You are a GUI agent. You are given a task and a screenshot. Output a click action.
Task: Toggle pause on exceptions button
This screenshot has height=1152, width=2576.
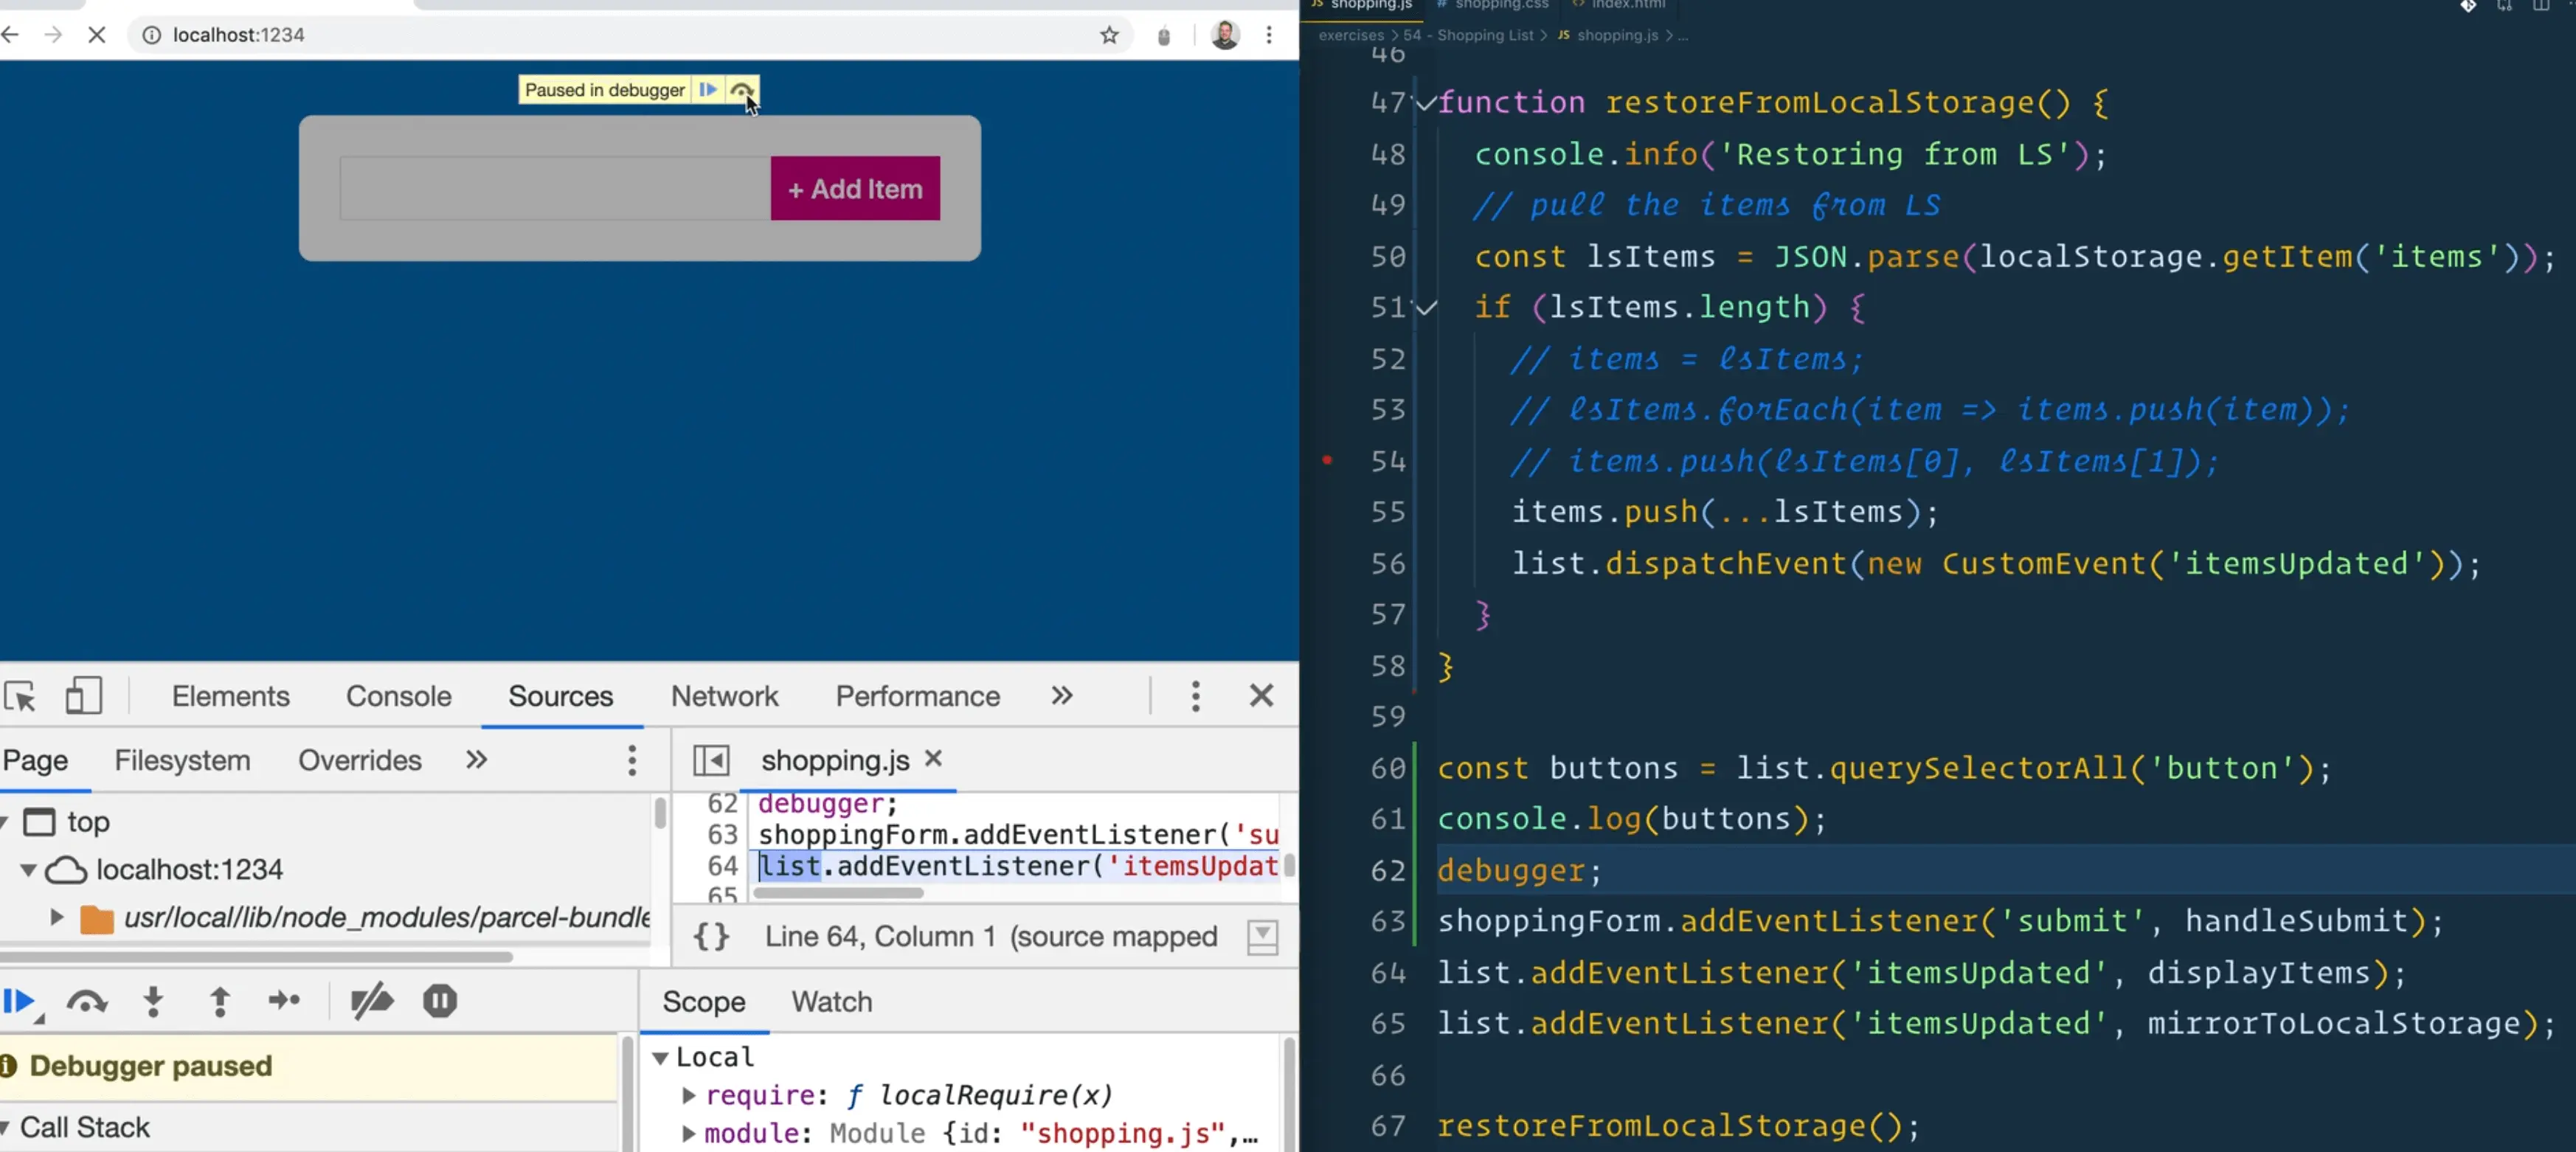pyautogui.click(x=440, y=1001)
